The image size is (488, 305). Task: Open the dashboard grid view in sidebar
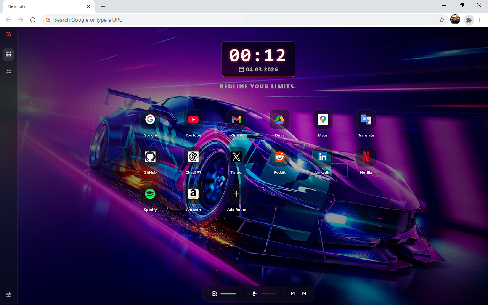(8, 55)
